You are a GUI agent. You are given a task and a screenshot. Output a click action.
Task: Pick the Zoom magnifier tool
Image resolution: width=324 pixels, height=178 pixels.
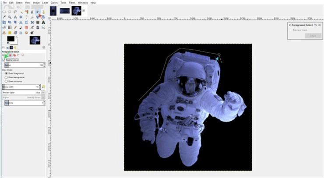point(10,17)
